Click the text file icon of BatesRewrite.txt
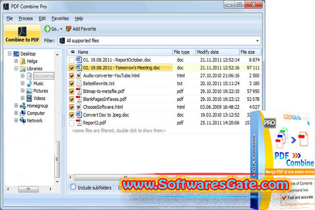Viewport: 315px width, 210px height. point(79,83)
